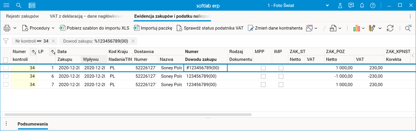Remove the Nr kontroli = 34 filter

click(53, 41)
